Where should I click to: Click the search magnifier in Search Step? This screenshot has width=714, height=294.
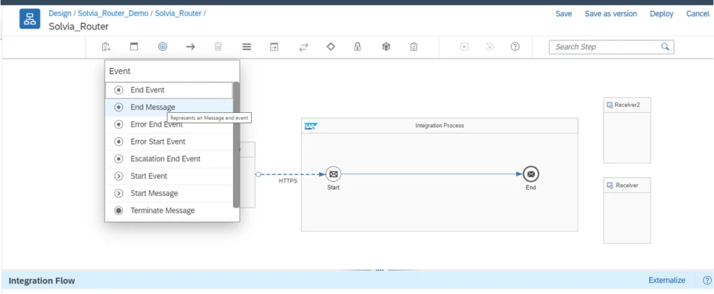point(665,47)
